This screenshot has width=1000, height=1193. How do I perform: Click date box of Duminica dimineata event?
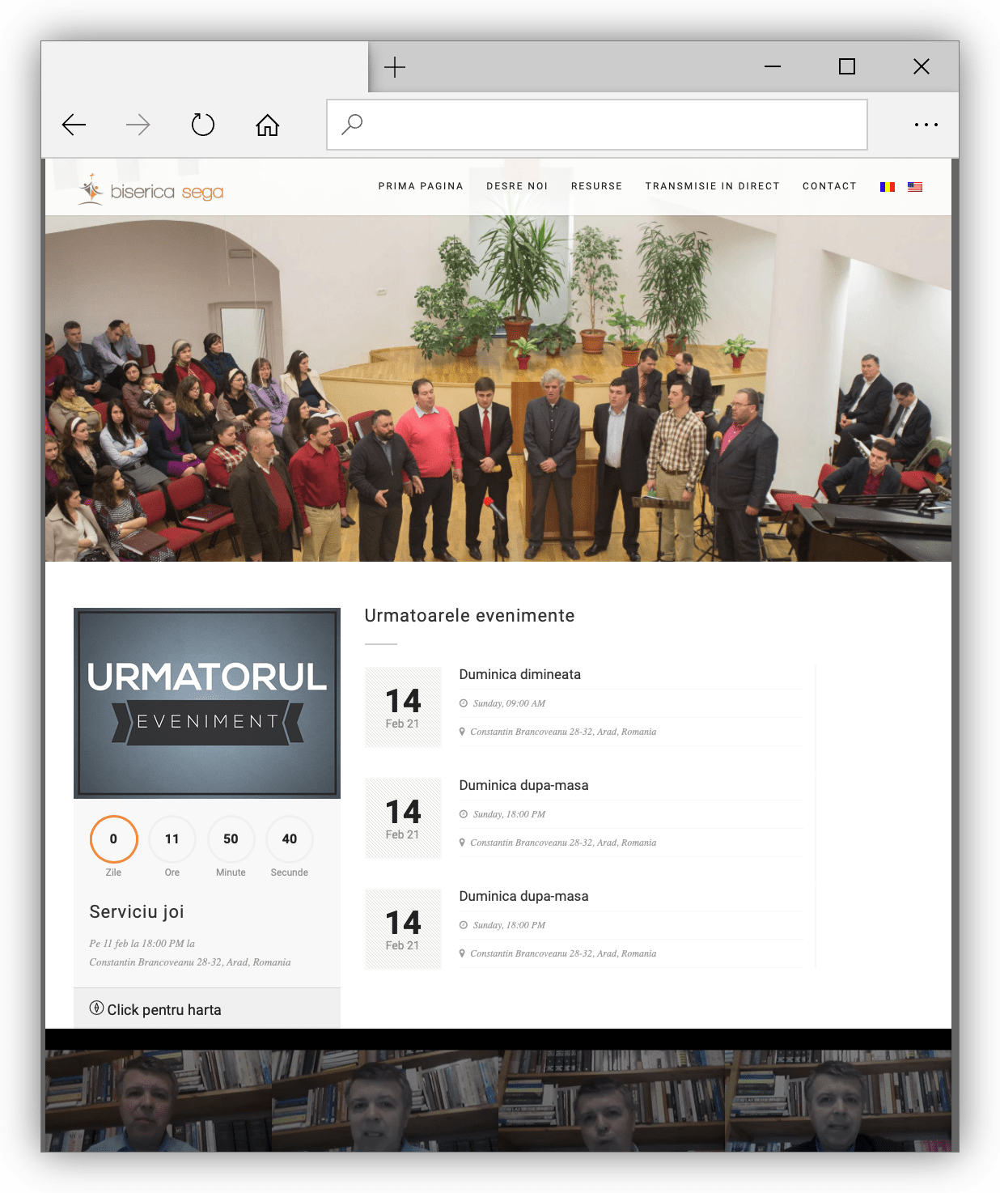click(403, 707)
